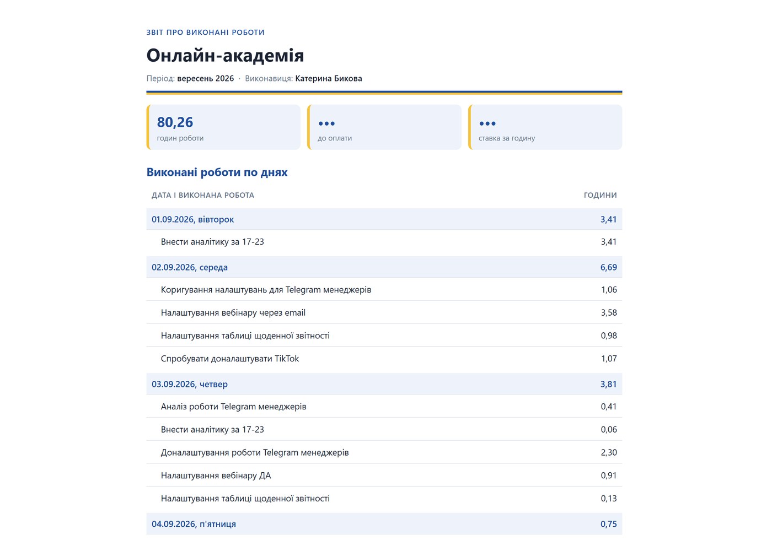Screen dimensions: 772x551
Task: Click the "Онлайн-академія" report title
Action: (225, 56)
